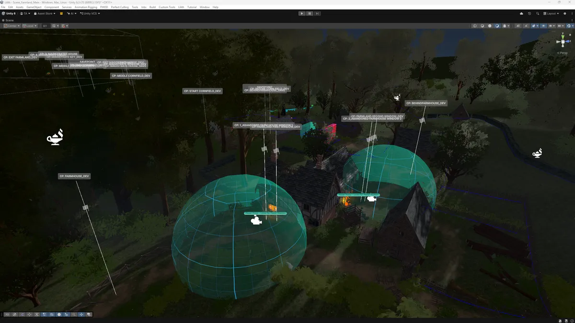Select the wireframe draw mode icon

pyautogui.click(x=475, y=26)
